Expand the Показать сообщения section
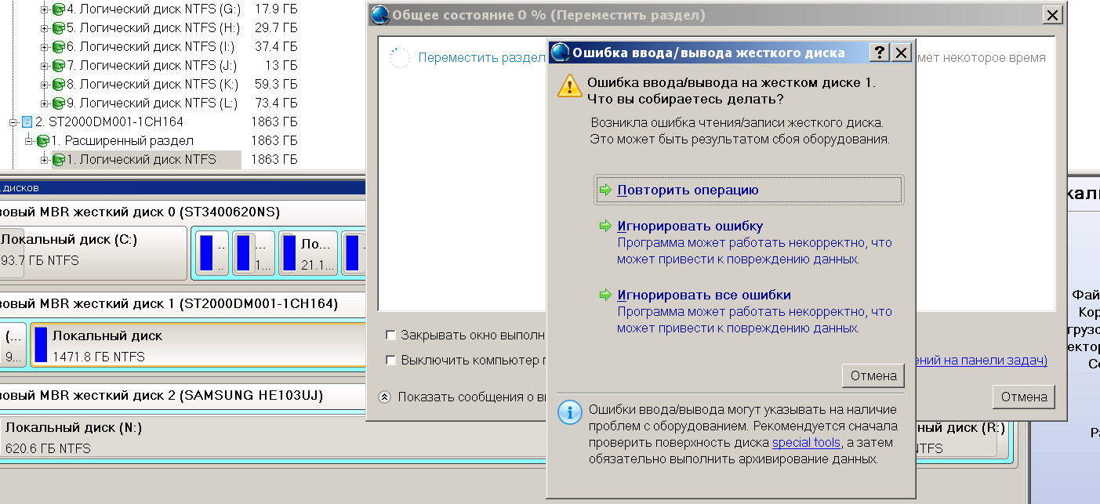This screenshot has height=504, width=1100. (x=384, y=397)
